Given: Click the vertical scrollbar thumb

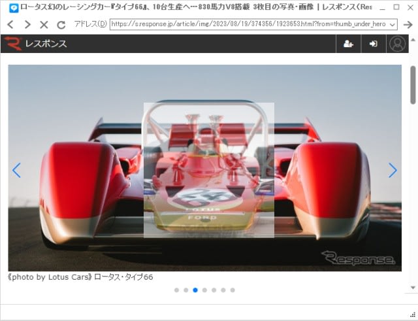Looking at the screenshot, I should click(x=413, y=85).
